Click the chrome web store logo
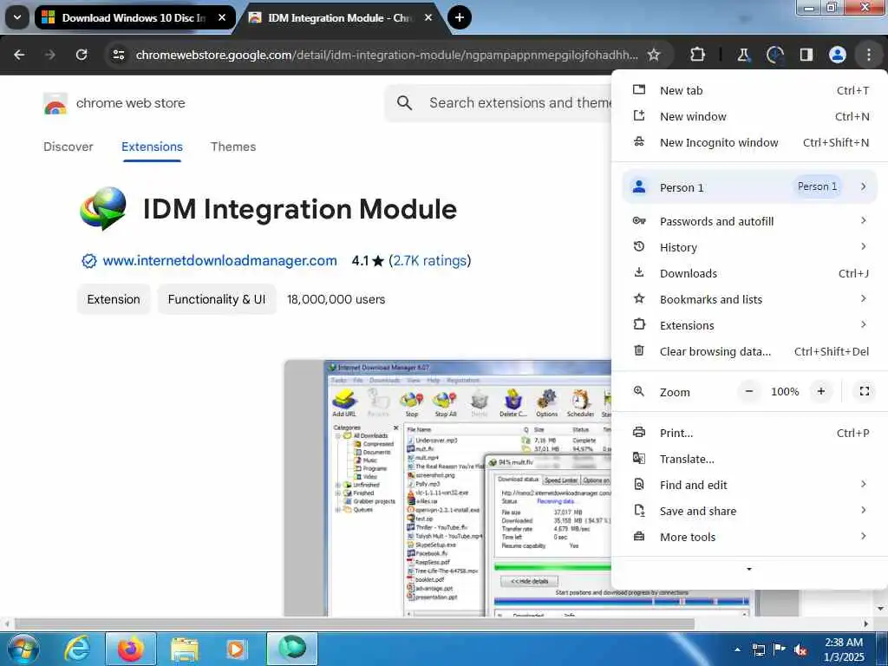The image size is (888, 666). point(114,103)
